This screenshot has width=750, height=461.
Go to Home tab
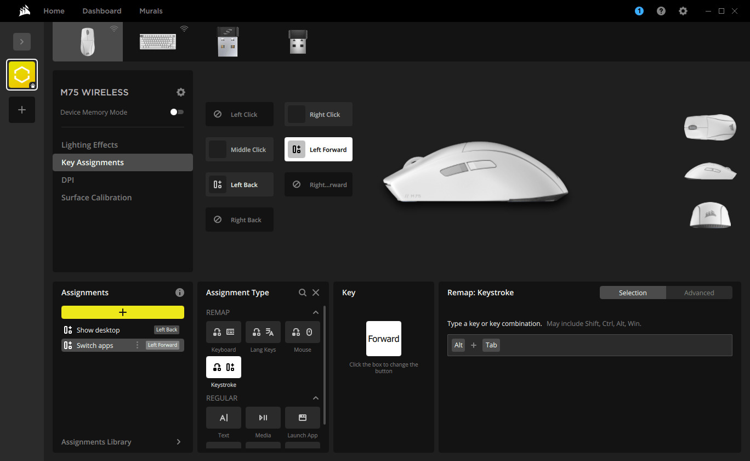click(54, 11)
